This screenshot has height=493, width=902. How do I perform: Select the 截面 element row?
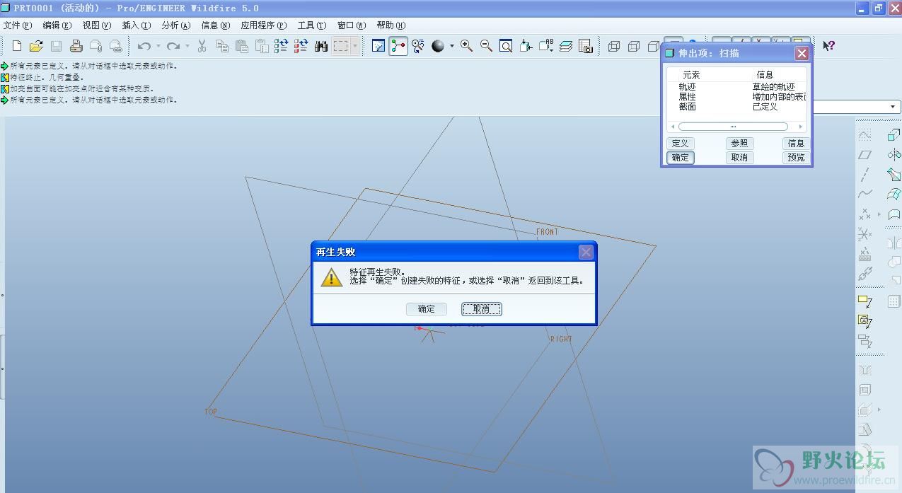click(x=736, y=107)
